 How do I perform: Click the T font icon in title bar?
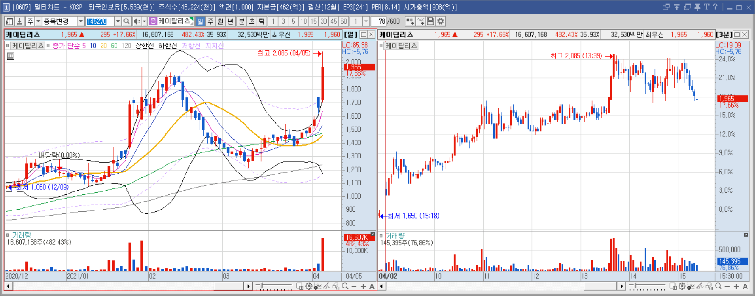pyautogui.click(x=706, y=7)
